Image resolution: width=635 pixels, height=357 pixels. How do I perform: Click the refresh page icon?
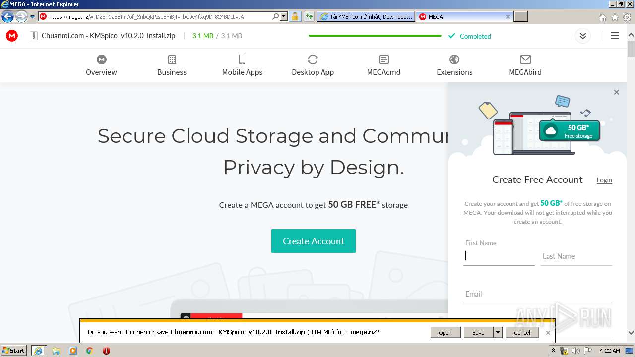309,16
